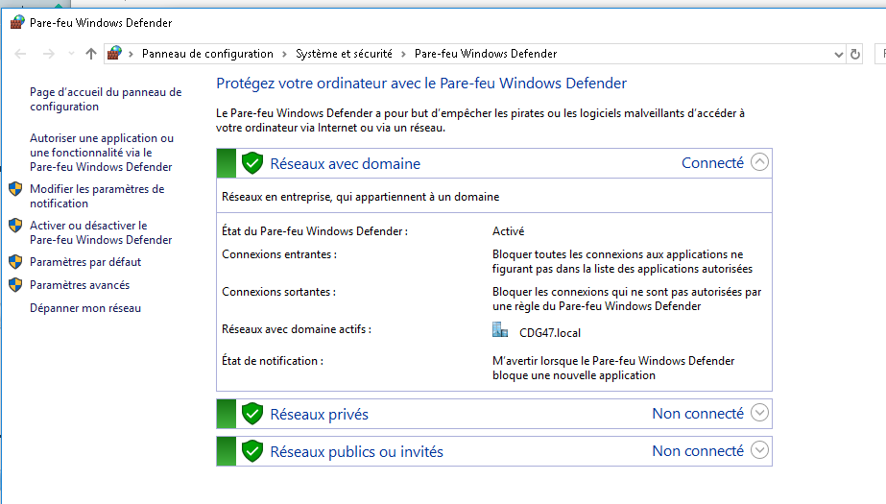This screenshot has height=504, width=886.
Task: Click shield icon beside Paramètres par défaut
Action: 15,262
